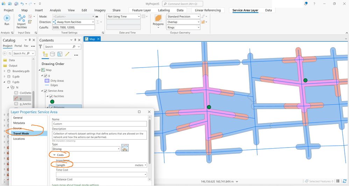
Task: Pause map drawing in status bar
Action: pos(338,181)
